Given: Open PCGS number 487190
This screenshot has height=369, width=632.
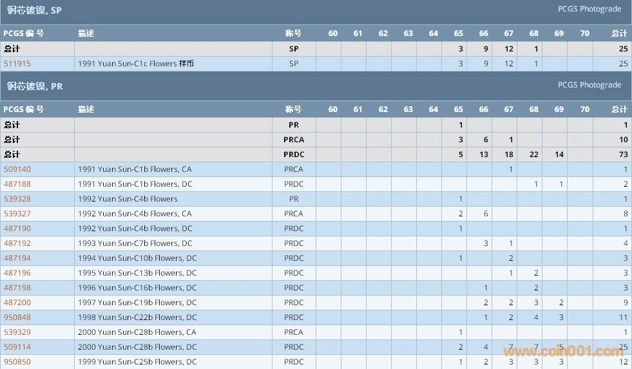Looking at the screenshot, I should [x=17, y=229].
